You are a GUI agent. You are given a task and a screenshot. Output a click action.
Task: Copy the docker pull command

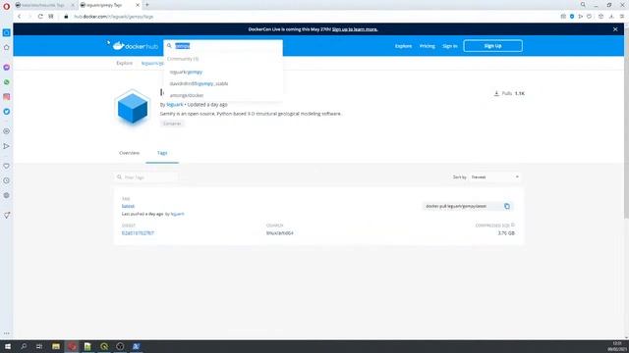507,206
